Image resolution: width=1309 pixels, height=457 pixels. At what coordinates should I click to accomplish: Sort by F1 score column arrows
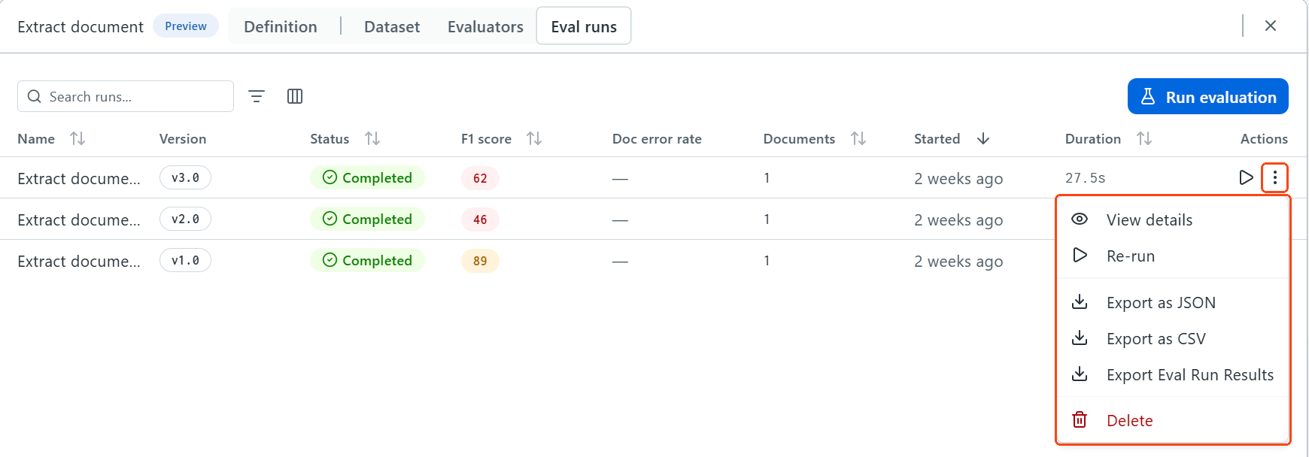[534, 138]
